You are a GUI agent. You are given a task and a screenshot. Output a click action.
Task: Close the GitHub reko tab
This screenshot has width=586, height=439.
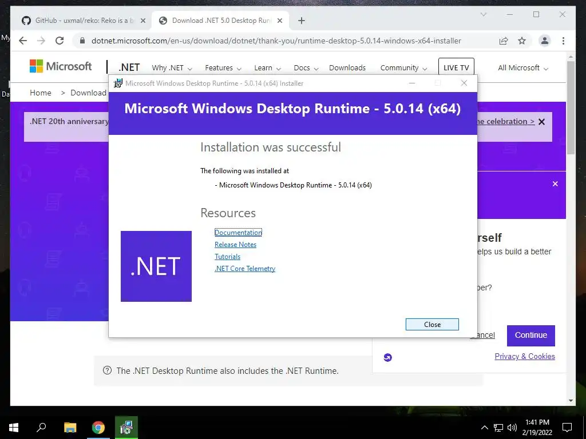pos(142,21)
